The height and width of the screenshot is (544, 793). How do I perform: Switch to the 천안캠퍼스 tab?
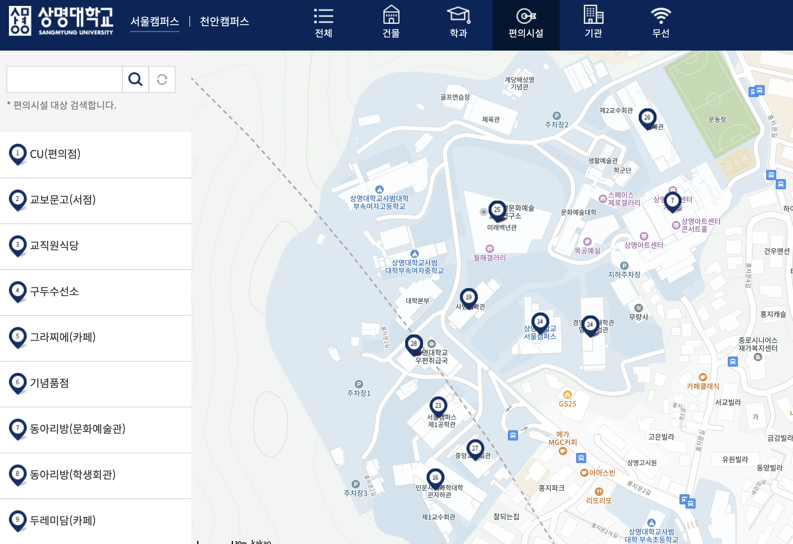click(224, 21)
